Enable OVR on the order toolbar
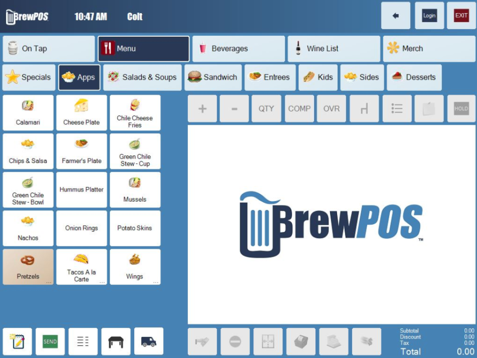Image resolution: width=477 pixels, height=358 pixels. click(331, 108)
